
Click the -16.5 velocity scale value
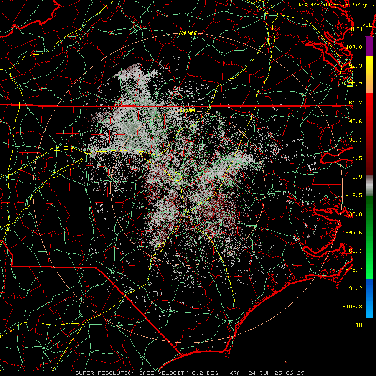354,196
